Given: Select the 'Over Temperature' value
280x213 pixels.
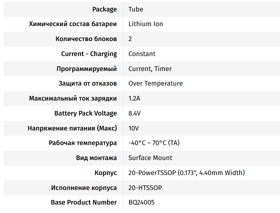Looking at the screenshot, I should (x=155, y=84).
